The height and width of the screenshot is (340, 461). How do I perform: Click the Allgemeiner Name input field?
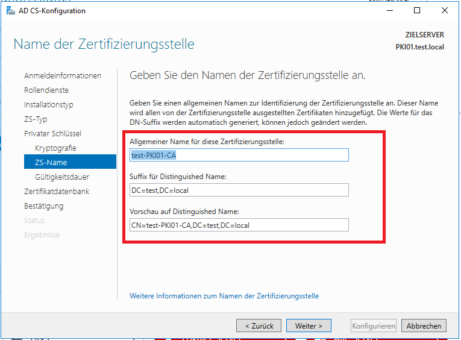pos(239,155)
